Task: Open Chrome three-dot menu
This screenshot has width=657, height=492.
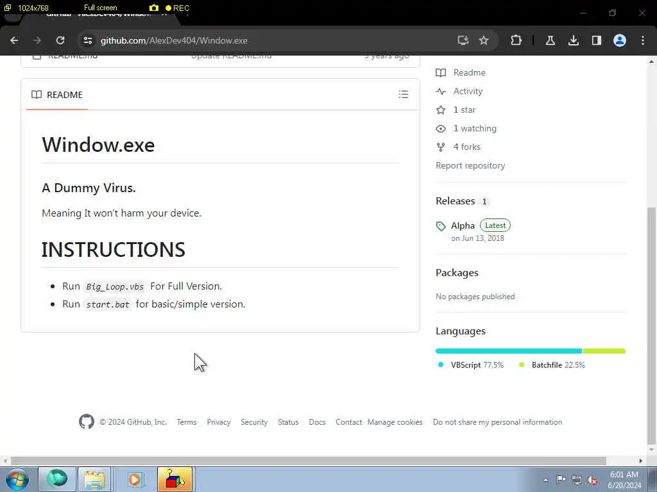Action: pyautogui.click(x=643, y=40)
